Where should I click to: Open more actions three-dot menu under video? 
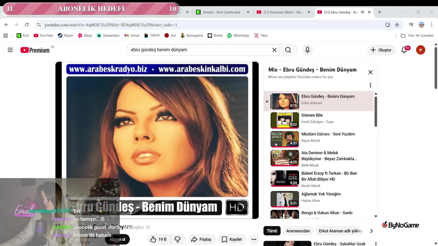click(x=254, y=240)
